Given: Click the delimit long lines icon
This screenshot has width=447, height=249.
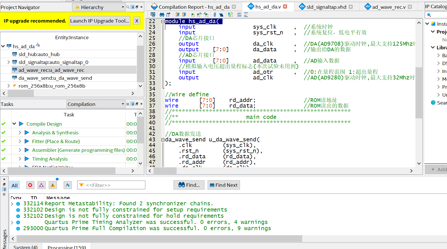Looking at the screenshot, I should pyautogui.click(x=246, y=15).
